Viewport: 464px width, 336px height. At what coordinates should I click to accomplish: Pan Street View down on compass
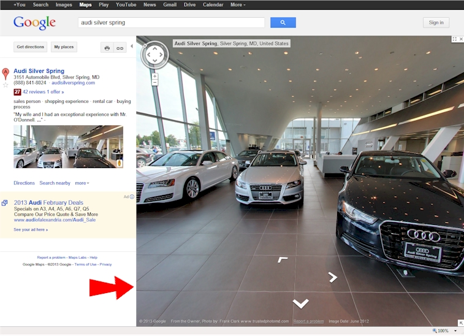(x=154, y=61)
